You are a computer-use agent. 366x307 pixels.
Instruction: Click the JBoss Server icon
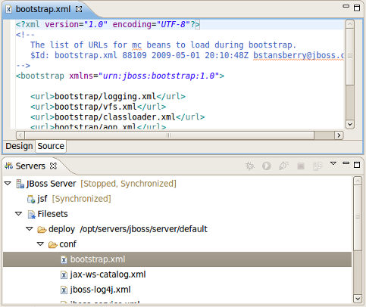click(20, 184)
